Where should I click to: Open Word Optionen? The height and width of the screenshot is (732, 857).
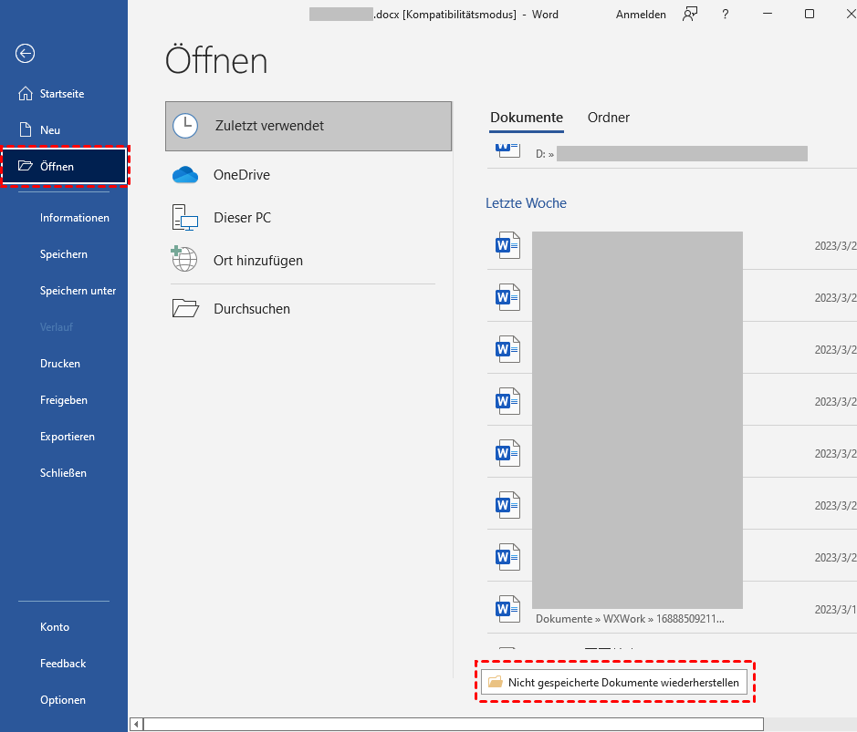(x=63, y=700)
